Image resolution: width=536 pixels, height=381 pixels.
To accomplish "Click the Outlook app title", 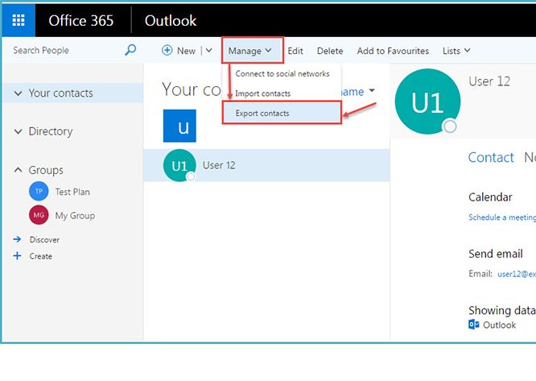I will (x=171, y=21).
